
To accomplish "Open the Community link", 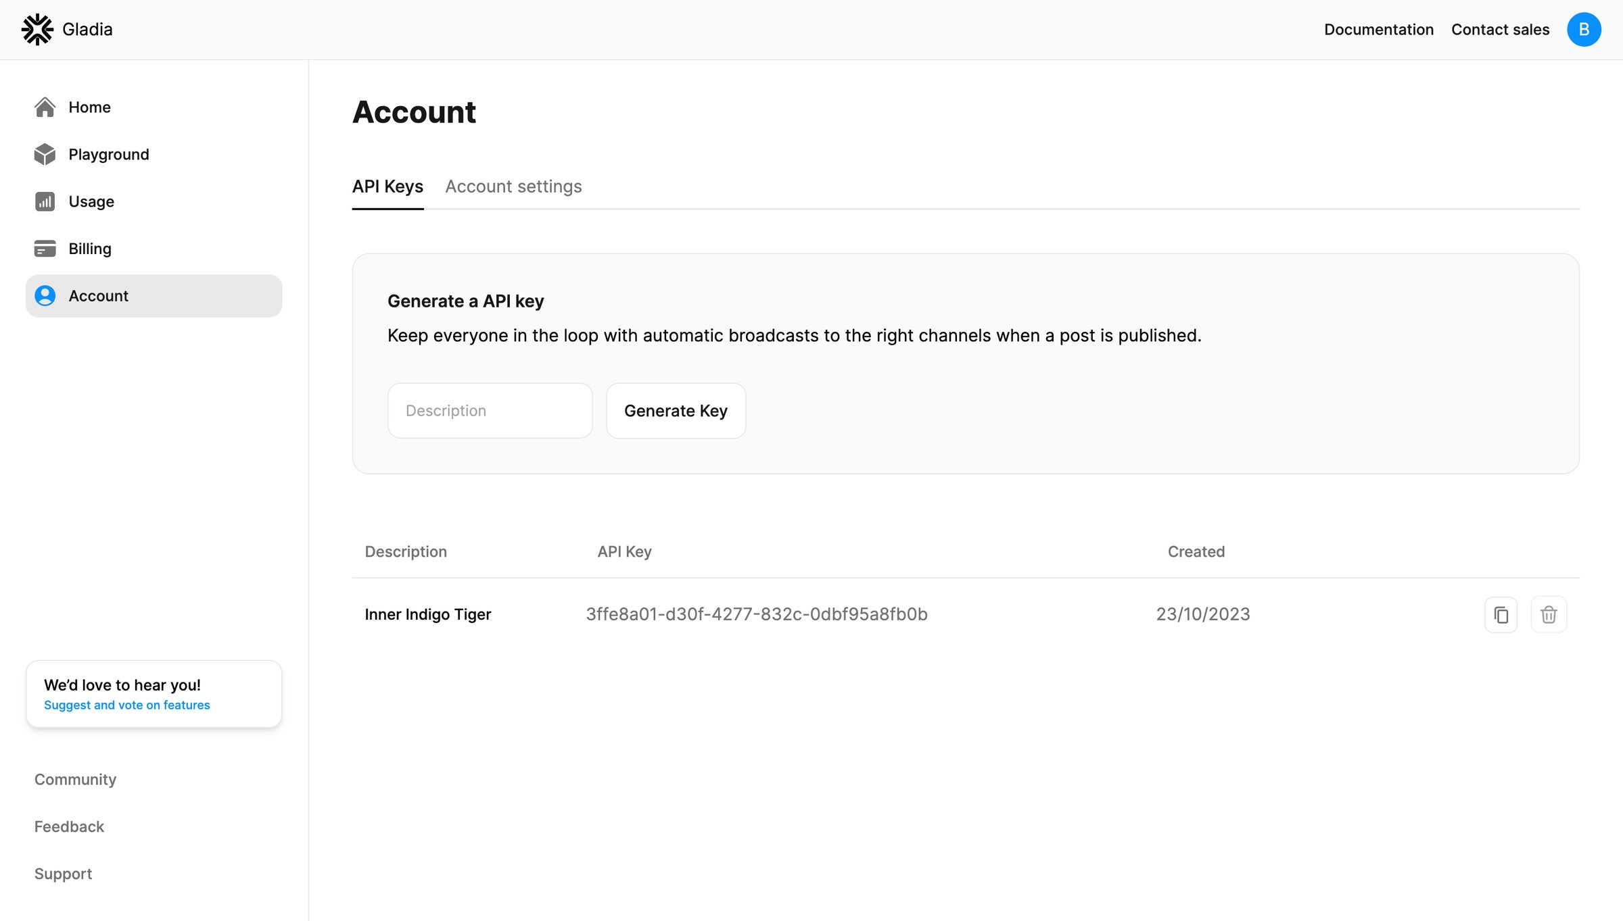I will (x=75, y=779).
